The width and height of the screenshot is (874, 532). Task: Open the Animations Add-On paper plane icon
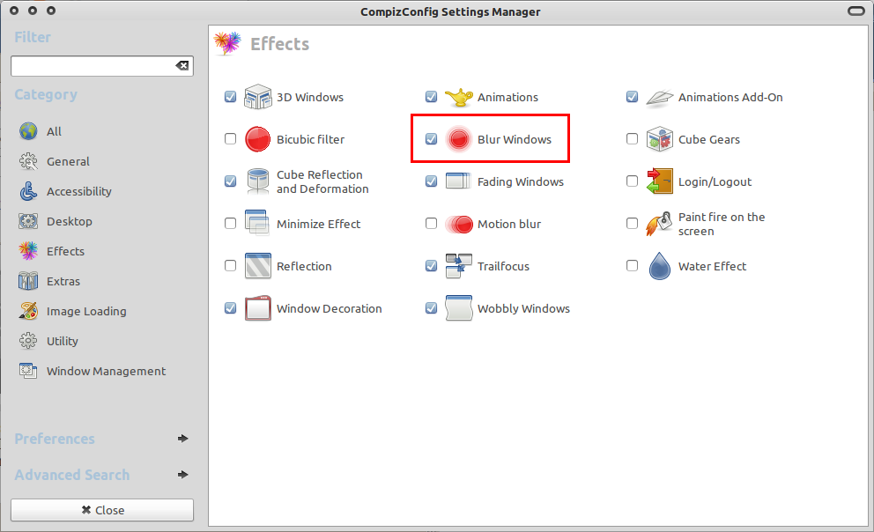(x=659, y=97)
